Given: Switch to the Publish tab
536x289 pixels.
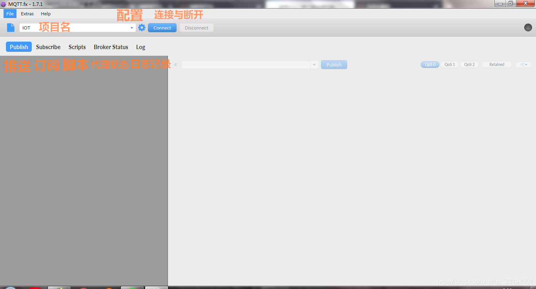Looking at the screenshot, I should pyautogui.click(x=19, y=47).
